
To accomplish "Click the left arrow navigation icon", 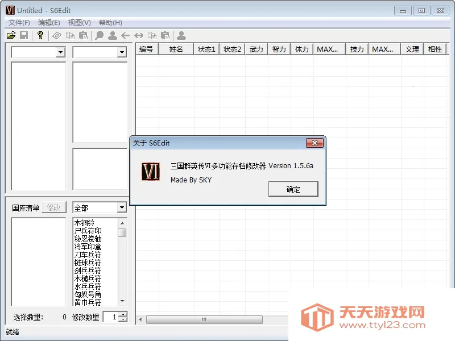I will coord(126,35).
